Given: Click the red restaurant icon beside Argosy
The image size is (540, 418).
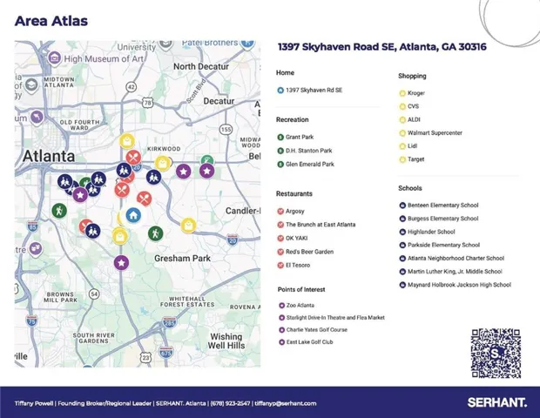Looking at the screenshot, I should point(280,211).
